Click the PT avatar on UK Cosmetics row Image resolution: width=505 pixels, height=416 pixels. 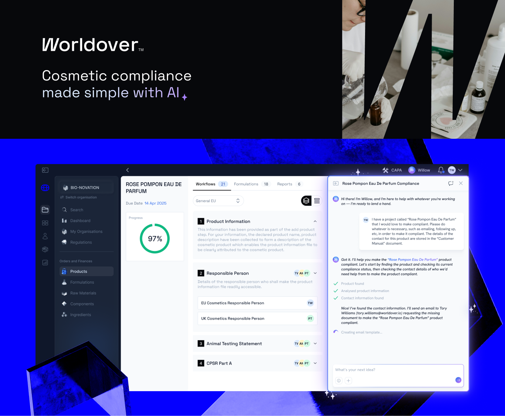310,319
